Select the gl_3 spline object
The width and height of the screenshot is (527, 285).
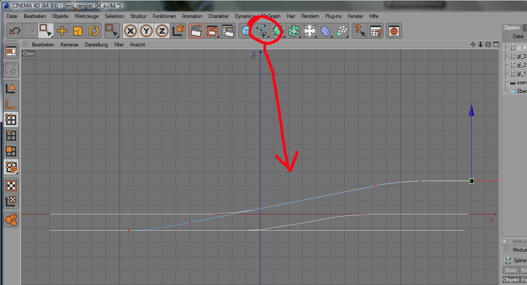[x=521, y=56]
